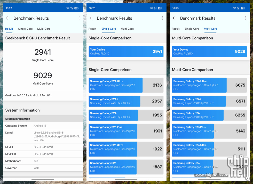Open the three-dot overflow menu on the middle screen
Screen dimensions: 253x184
(162, 18)
